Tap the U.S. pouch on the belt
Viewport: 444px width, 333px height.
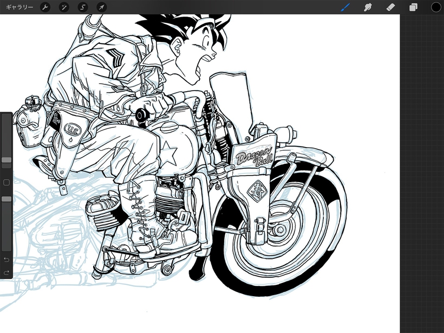[x=71, y=128]
